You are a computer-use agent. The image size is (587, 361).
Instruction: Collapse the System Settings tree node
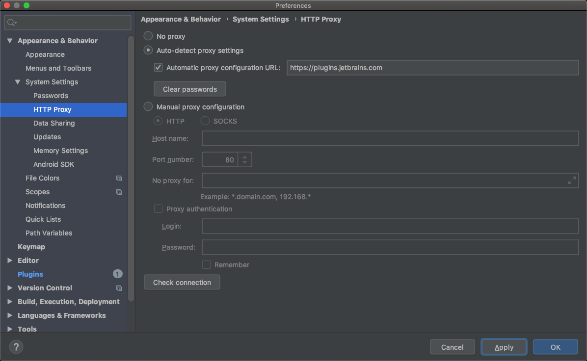coord(18,81)
